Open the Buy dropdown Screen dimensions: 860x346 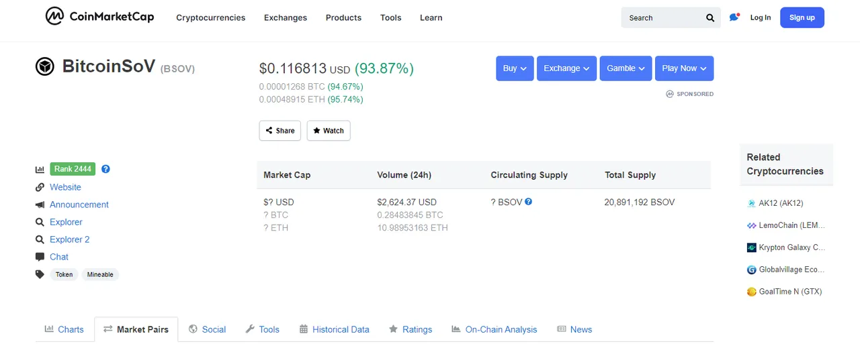coord(515,68)
